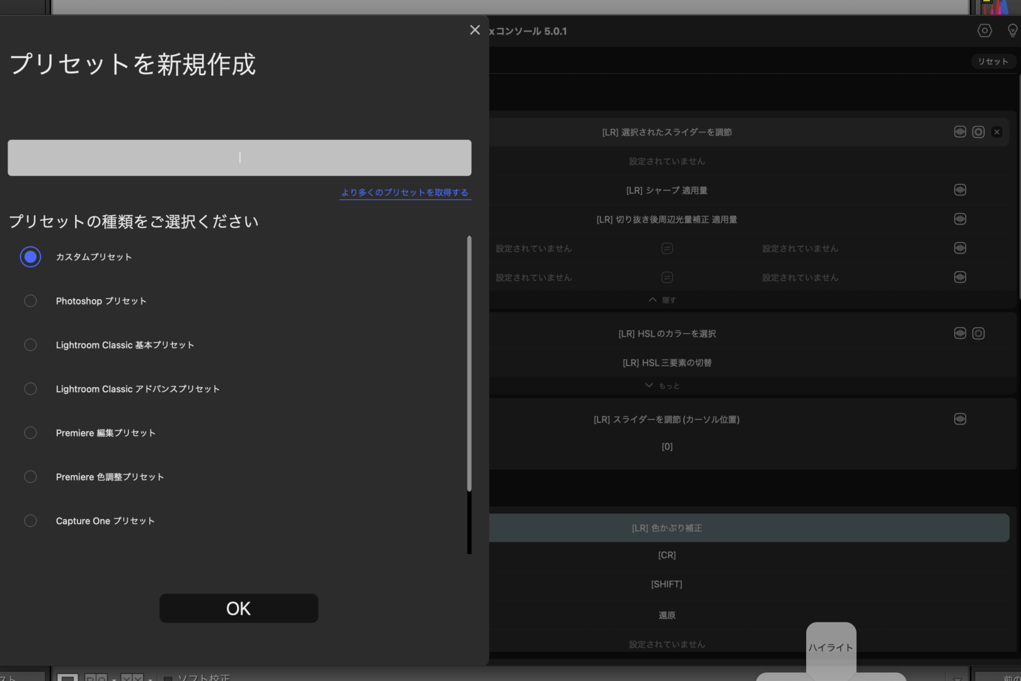Click 設定されていません under 選択されたスライダーを調節
Image resolution: width=1021 pixels, height=681 pixels.
667,161
